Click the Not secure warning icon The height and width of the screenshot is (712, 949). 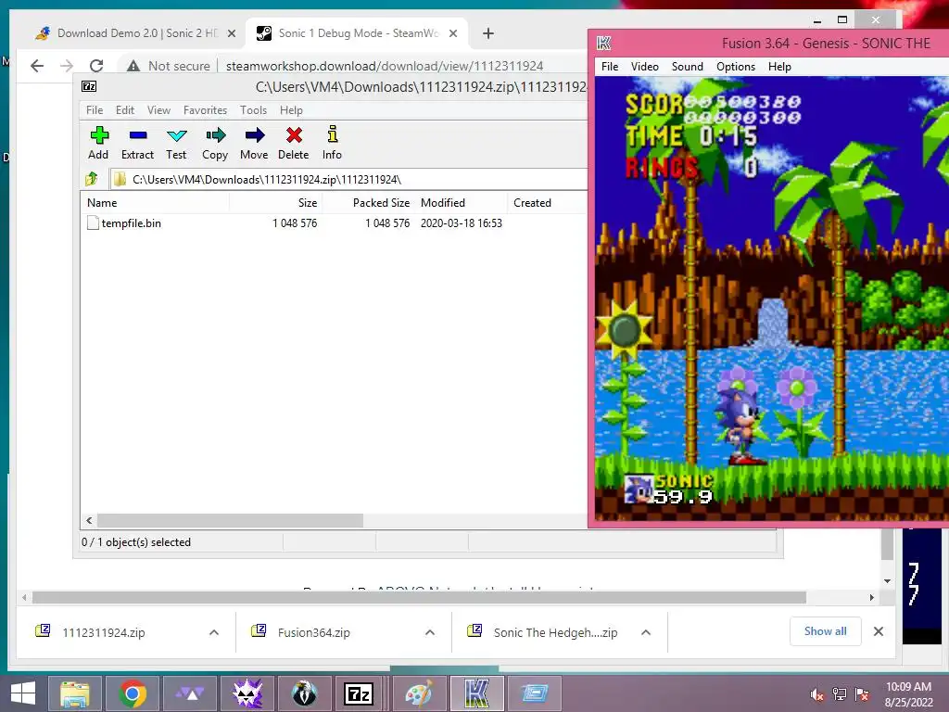tap(133, 66)
